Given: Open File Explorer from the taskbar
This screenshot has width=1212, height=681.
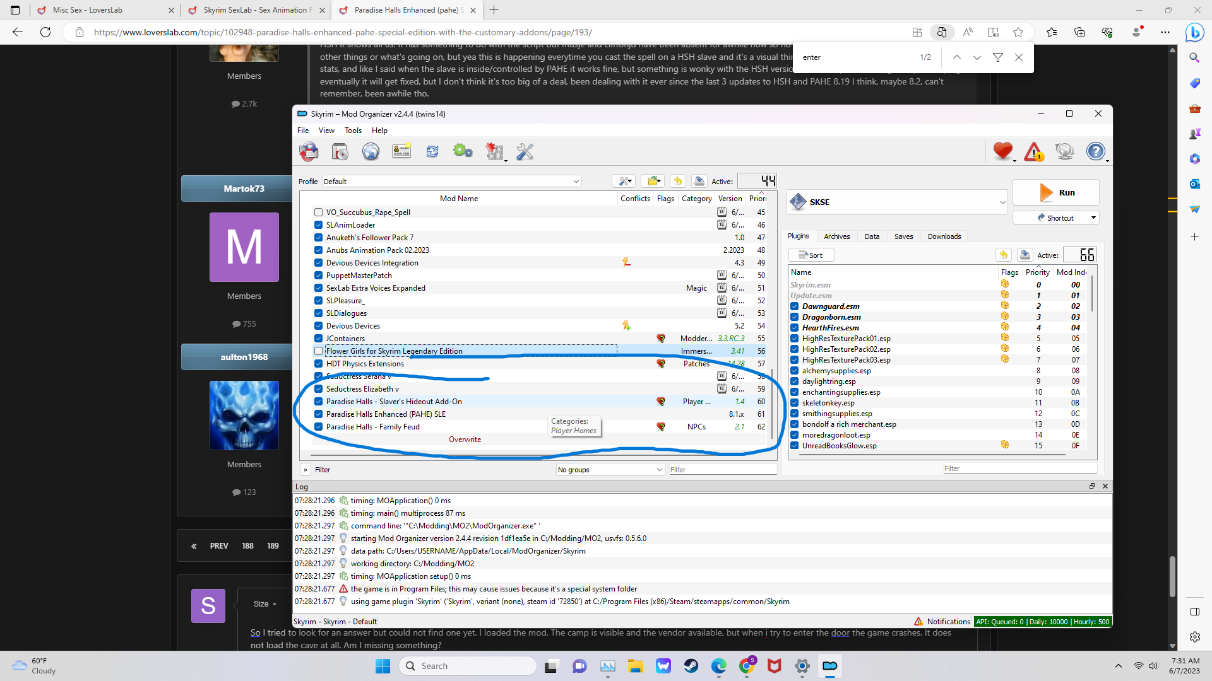Looking at the screenshot, I should point(636,666).
